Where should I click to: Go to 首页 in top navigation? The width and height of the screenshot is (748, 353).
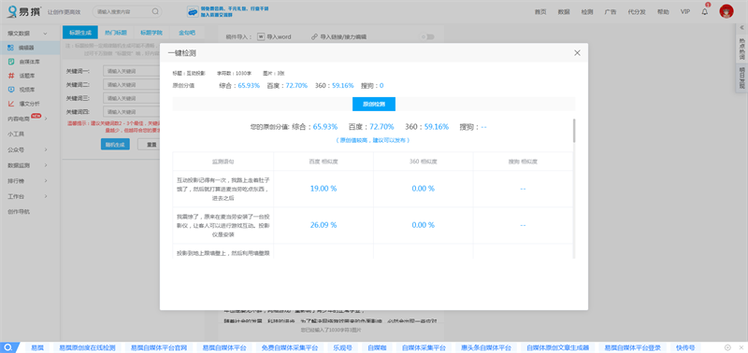pos(540,11)
